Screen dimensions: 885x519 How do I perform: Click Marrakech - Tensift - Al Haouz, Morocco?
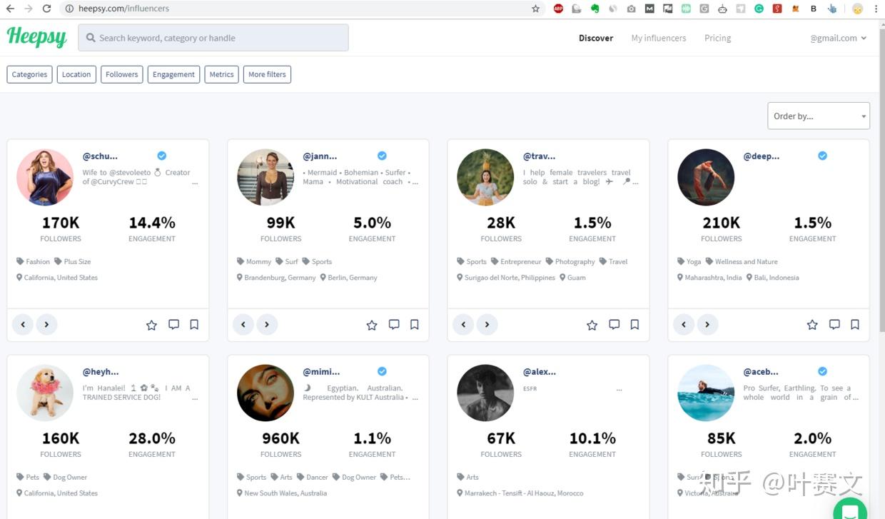coord(520,493)
